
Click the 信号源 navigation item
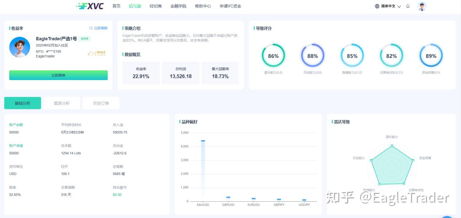click(x=134, y=6)
